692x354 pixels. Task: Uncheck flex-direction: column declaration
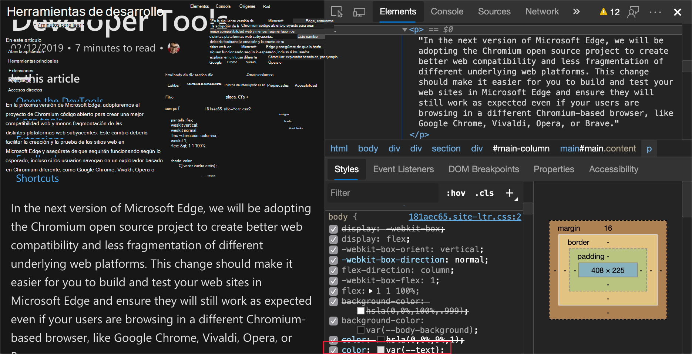(333, 271)
